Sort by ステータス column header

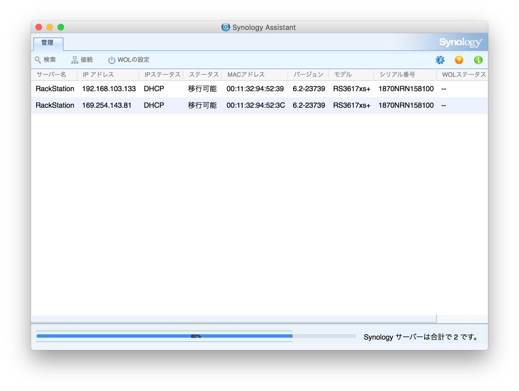pos(202,75)
